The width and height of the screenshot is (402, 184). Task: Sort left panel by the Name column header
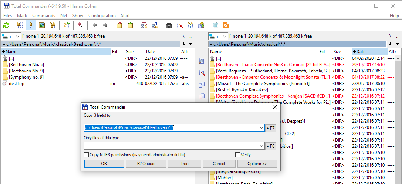(56, 51)
